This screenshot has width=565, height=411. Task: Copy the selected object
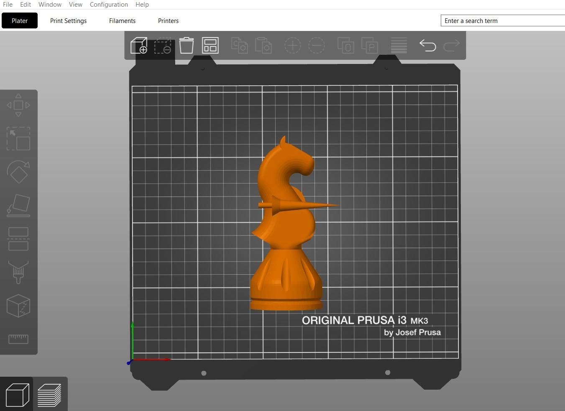[240, 45]
